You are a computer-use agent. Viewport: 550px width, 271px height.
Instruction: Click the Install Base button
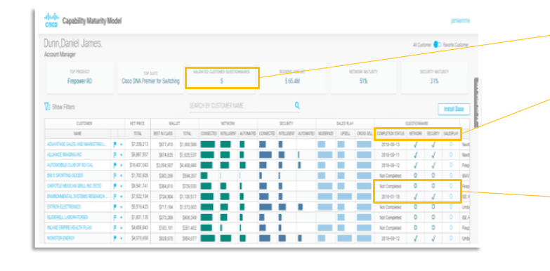pos(454,109)
